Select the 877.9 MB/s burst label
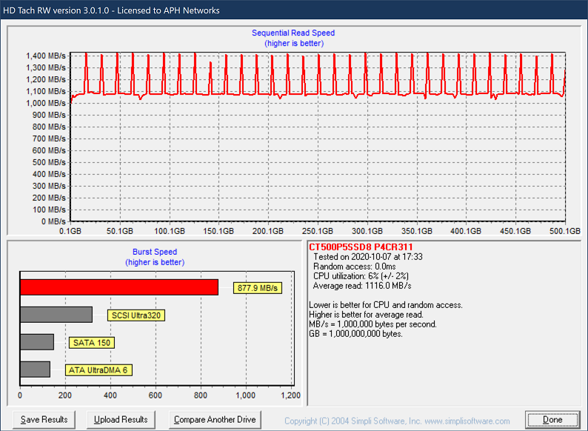The width and height of the screenshot is (588, 431). point(258,288)
